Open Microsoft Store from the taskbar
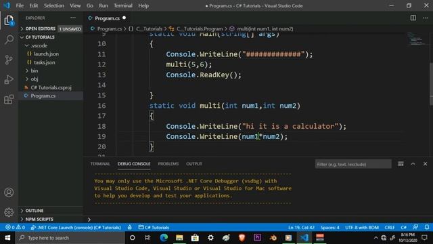433x244 pixels. (x=195, y=238)
